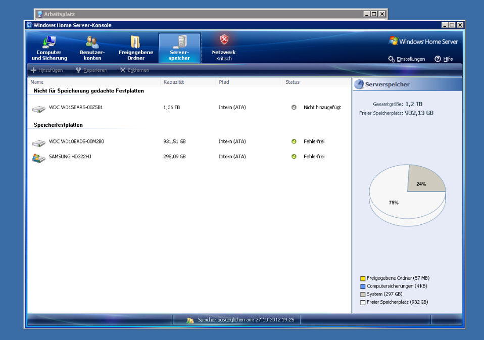Click the storage balance icon in status bar
Viewport: 484px width, 340px height.
[190, 320]
